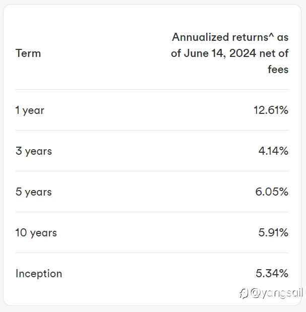Select the 5 years row label
306x312 pixels.
pyautogui.click(x=34, y=192)
